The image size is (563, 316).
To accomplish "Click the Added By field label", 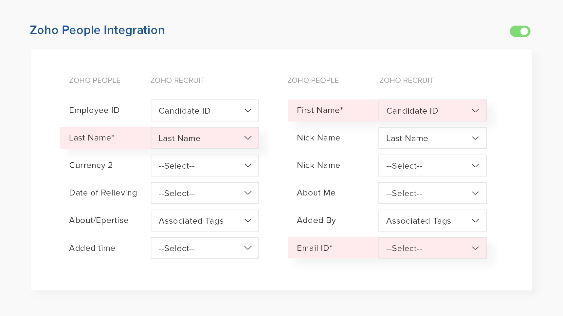I will click(316, 220).
